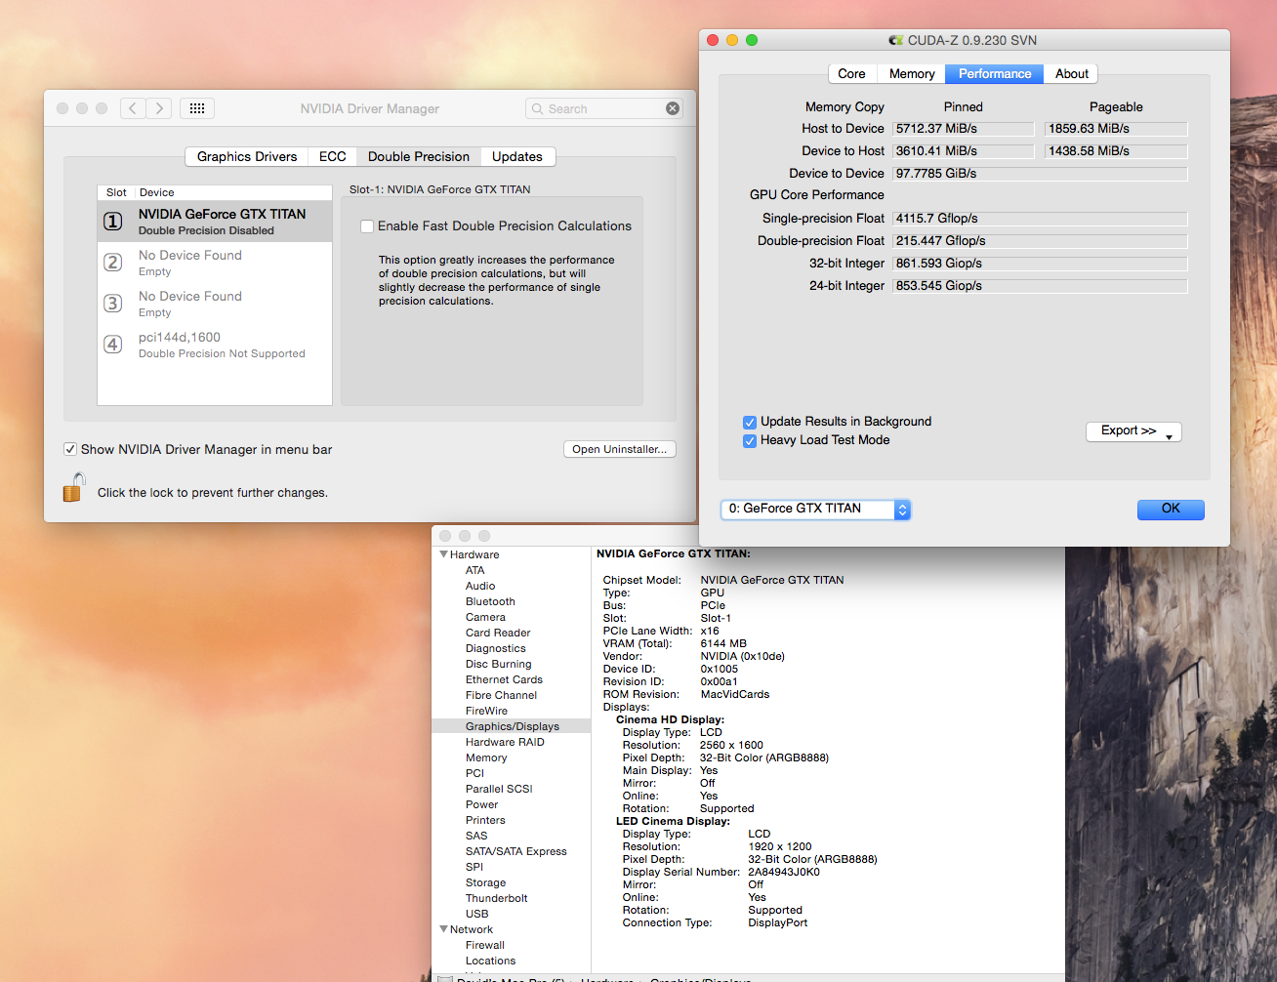Click Open Uninstaller button
The height and width of the screenshot is (982, 1277).
coord(620,449)
